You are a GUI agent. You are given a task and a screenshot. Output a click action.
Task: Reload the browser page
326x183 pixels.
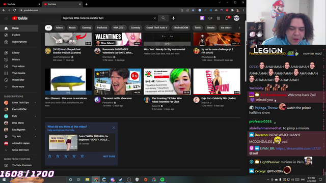tap(15, 10)
